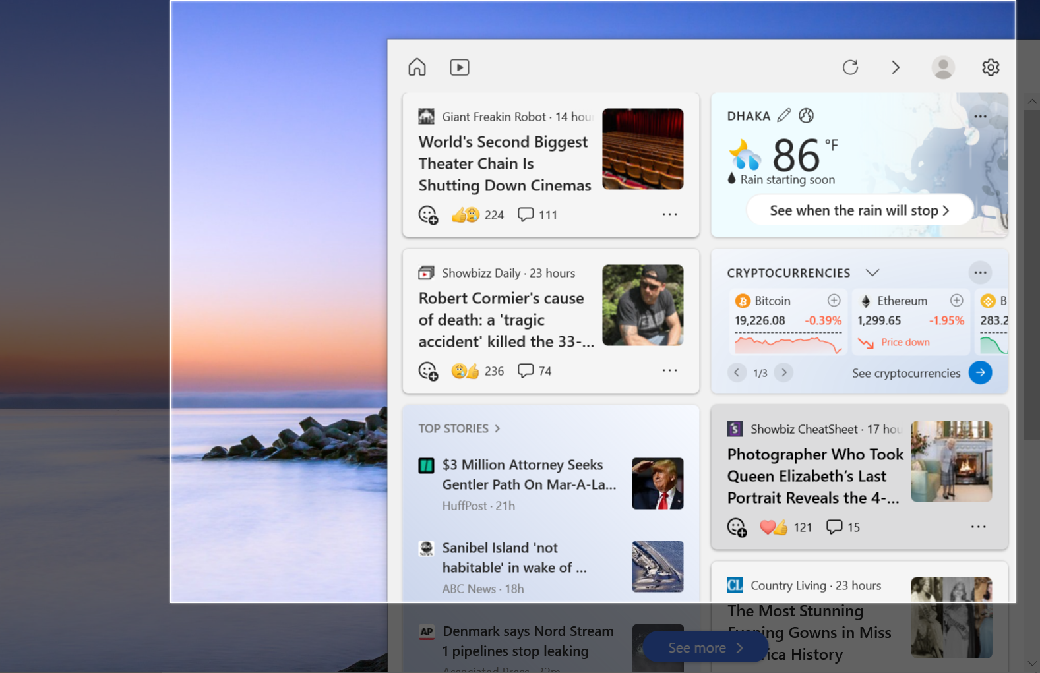Open the widgets Home icon
This screenshot has width=1040, height=673.
click(x=417, y=67)
